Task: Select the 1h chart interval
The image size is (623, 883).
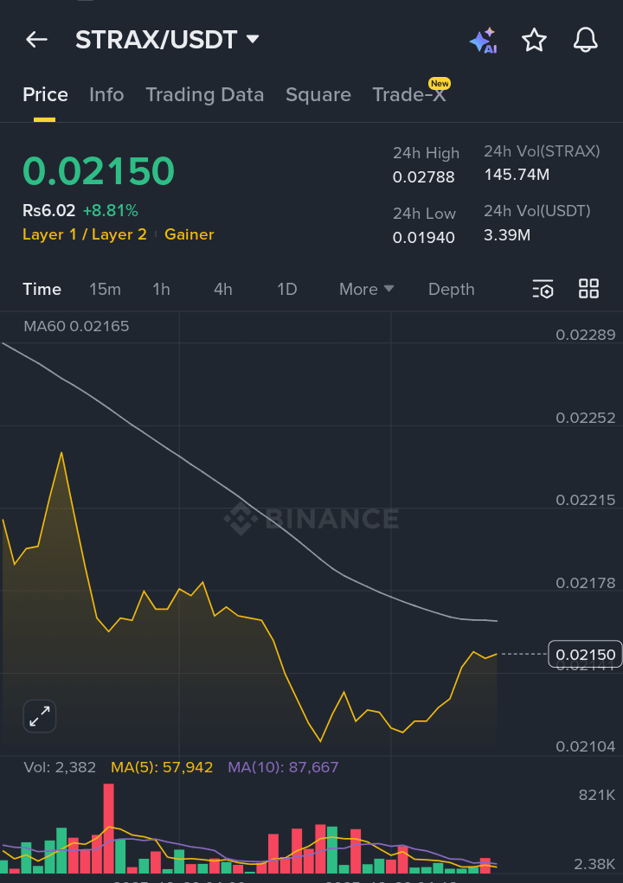Action: (x=161, y=289)
